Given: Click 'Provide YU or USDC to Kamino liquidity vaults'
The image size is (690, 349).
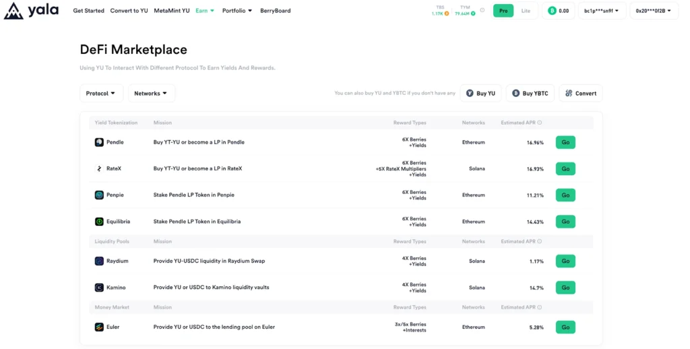Looking at the screenshot, I should tap(211, 288).
